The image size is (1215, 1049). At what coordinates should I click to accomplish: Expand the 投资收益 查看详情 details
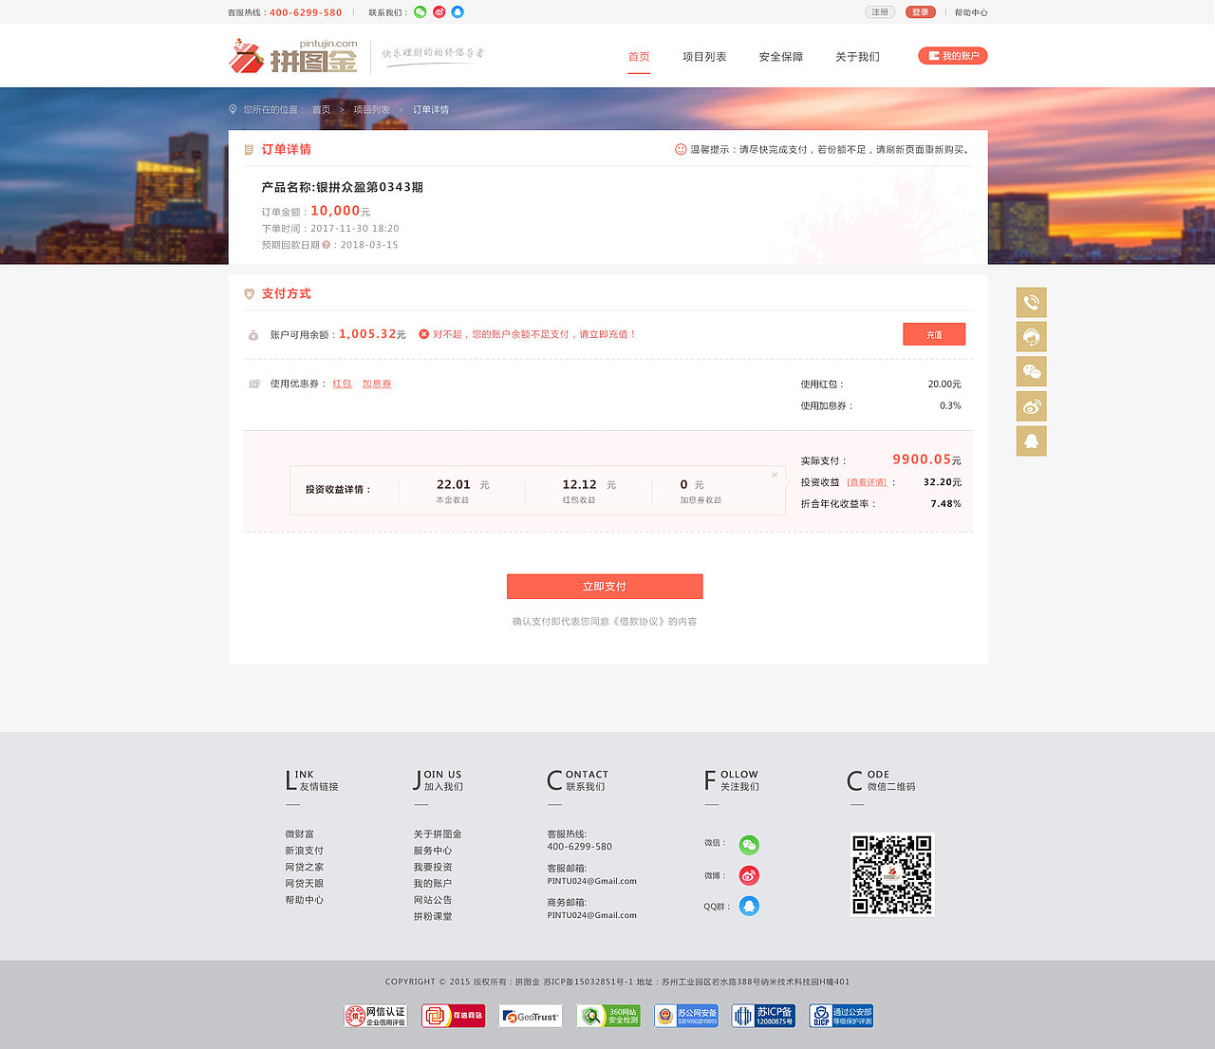click(865, 482)
